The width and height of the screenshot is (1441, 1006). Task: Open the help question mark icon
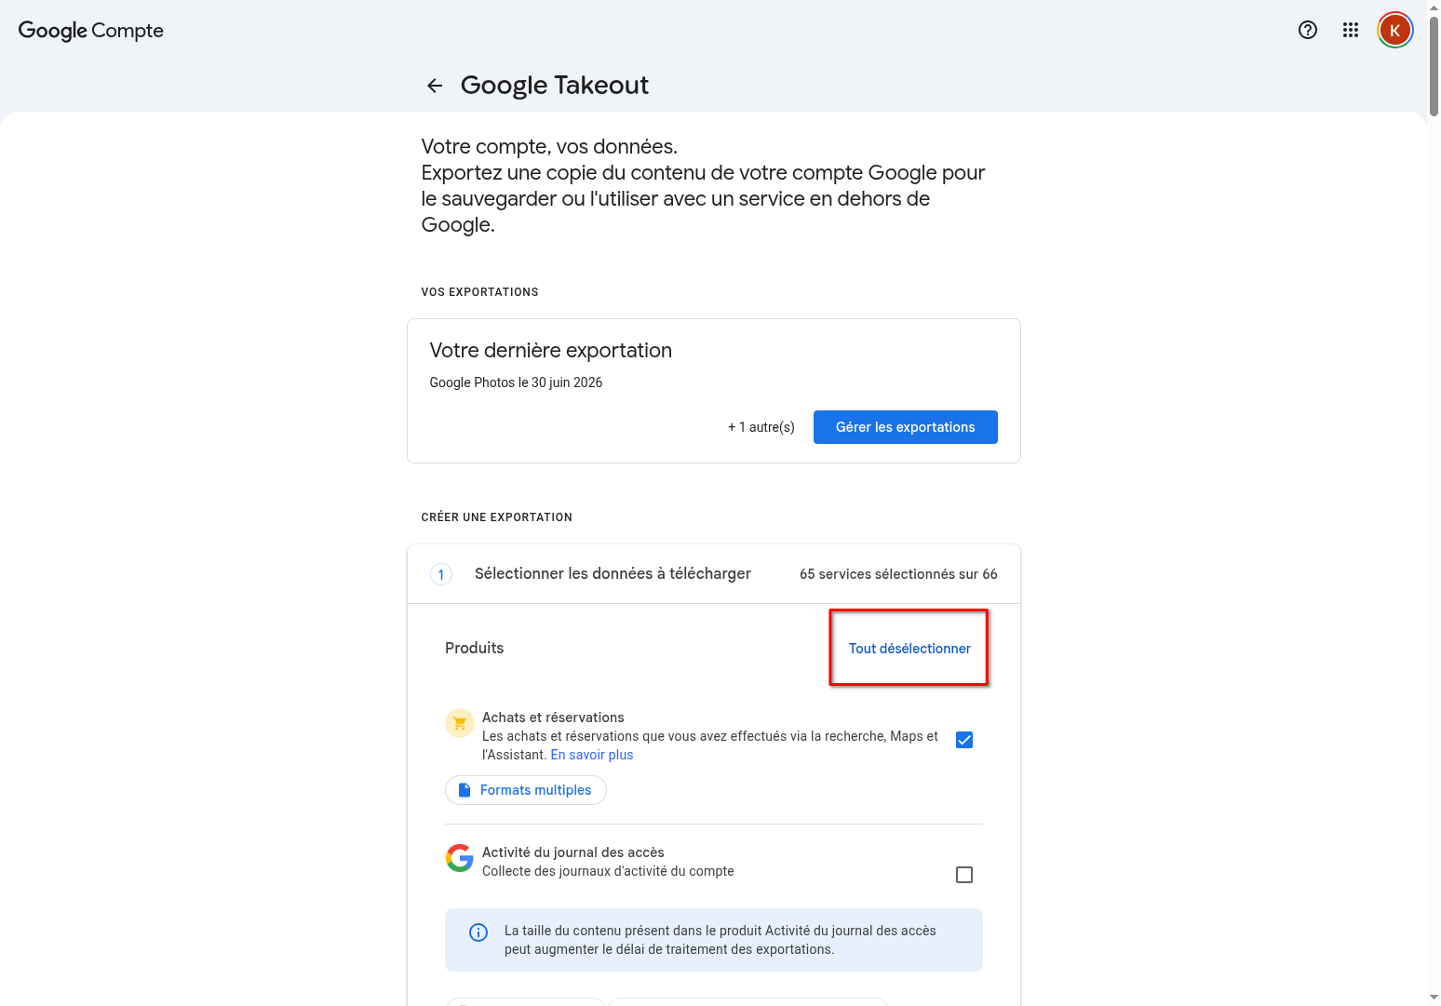click(x=1308, y=30)
